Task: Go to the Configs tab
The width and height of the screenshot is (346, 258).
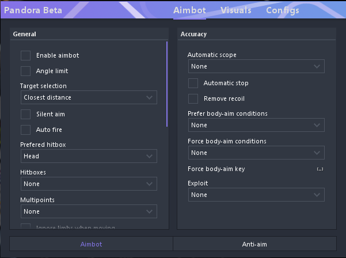Action: pyautogui.click(x=283, y=10)
